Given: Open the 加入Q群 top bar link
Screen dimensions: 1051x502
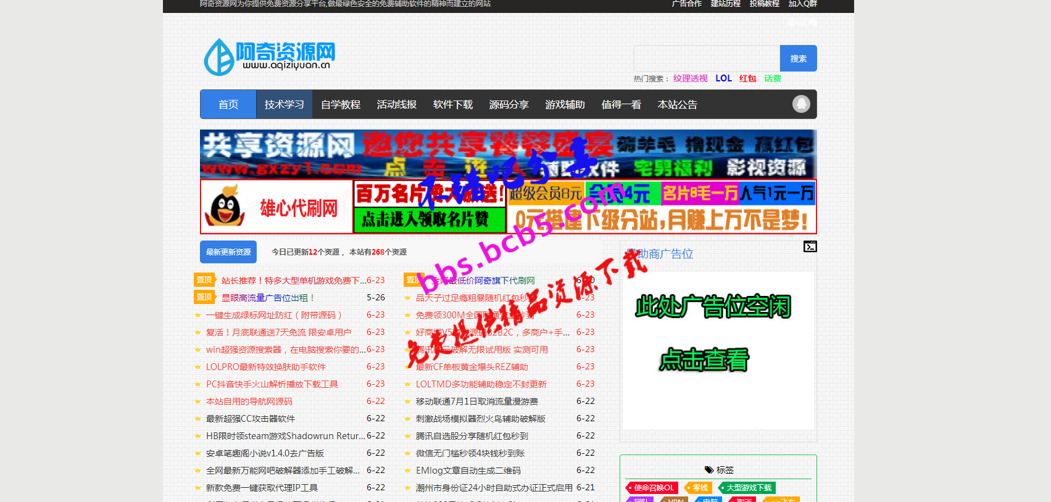Looking at the screenshot, I should (x=803, y=4).
